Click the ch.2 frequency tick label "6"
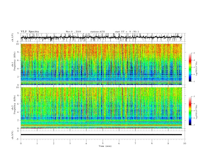 [18, 104]
